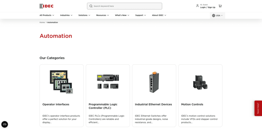Click the chevron next to USA
262x129 pixels.
click(222, 16)
